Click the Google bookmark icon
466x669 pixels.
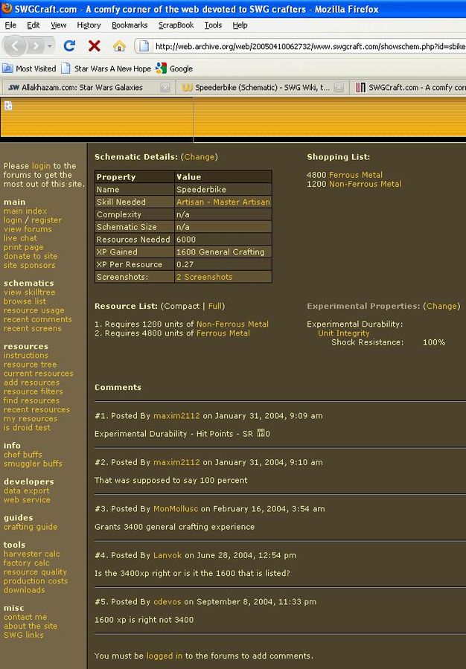[162, 68]
